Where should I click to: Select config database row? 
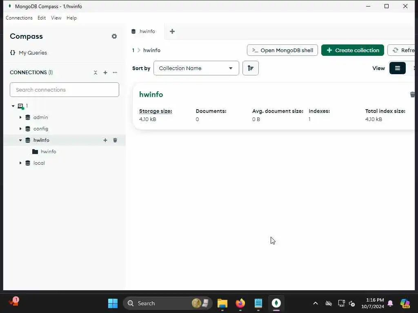tap(64, 129)
